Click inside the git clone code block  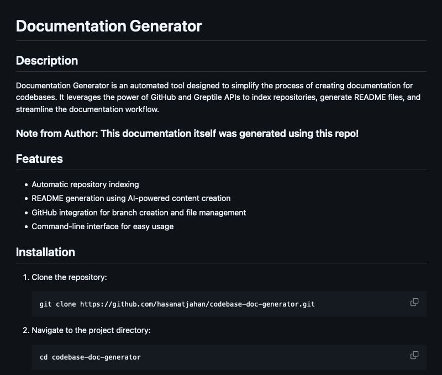[229, 304]
